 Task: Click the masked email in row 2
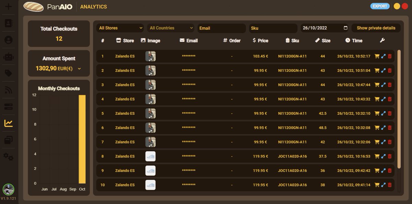point(189,71)
